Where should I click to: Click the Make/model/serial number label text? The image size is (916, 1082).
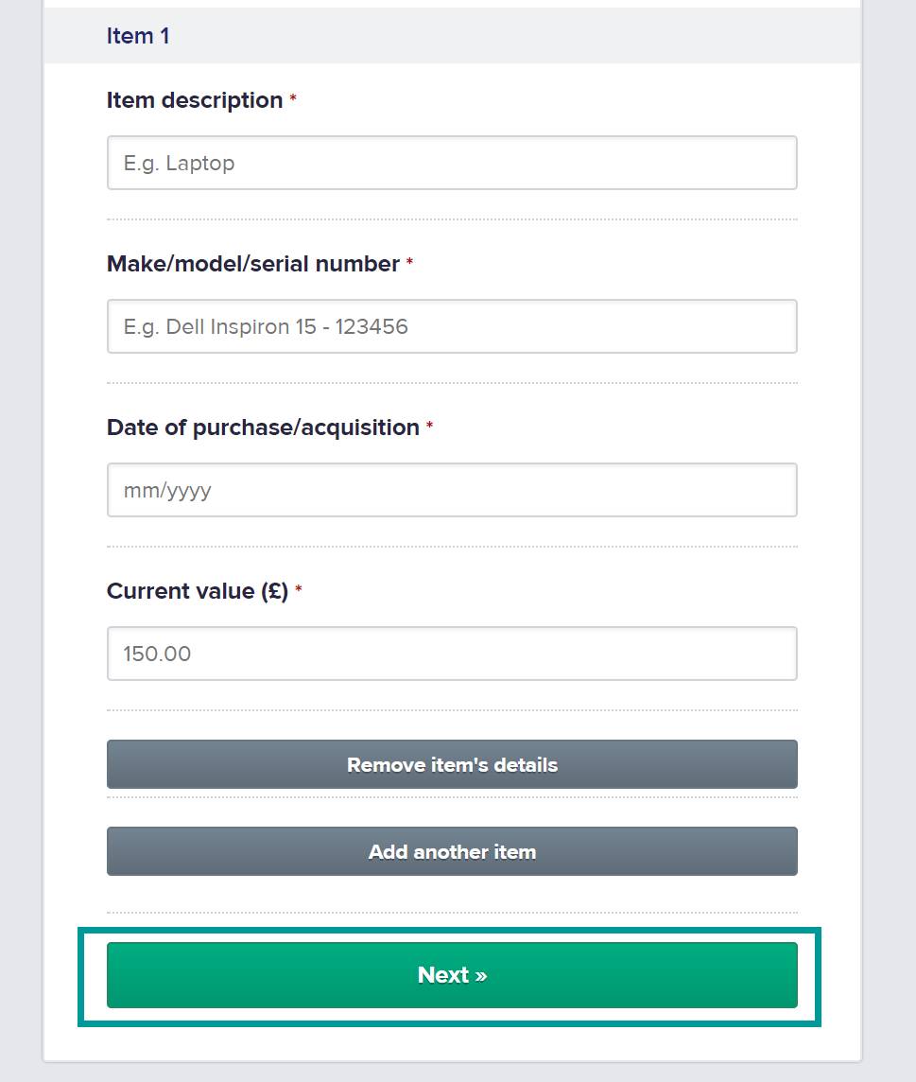[253, 264]
